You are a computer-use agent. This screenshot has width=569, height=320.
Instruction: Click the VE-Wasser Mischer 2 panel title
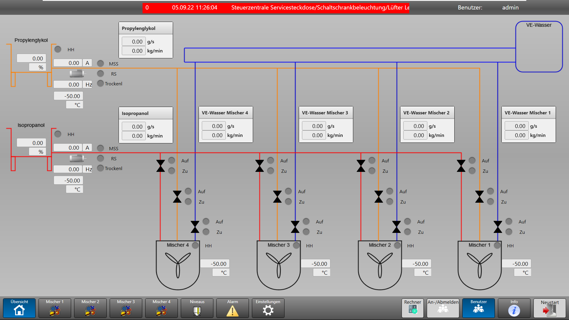pos(426,113)
